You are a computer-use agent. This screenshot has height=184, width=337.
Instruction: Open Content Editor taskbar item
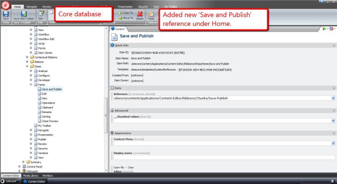pyautogui.click(x=34, y=181)
